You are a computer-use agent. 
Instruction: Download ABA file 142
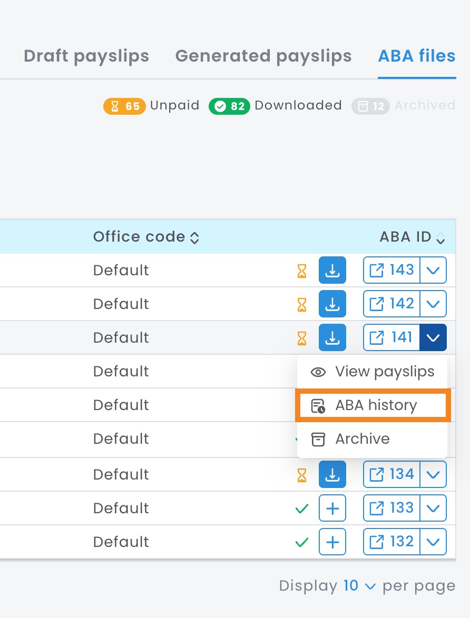(332, 304)
